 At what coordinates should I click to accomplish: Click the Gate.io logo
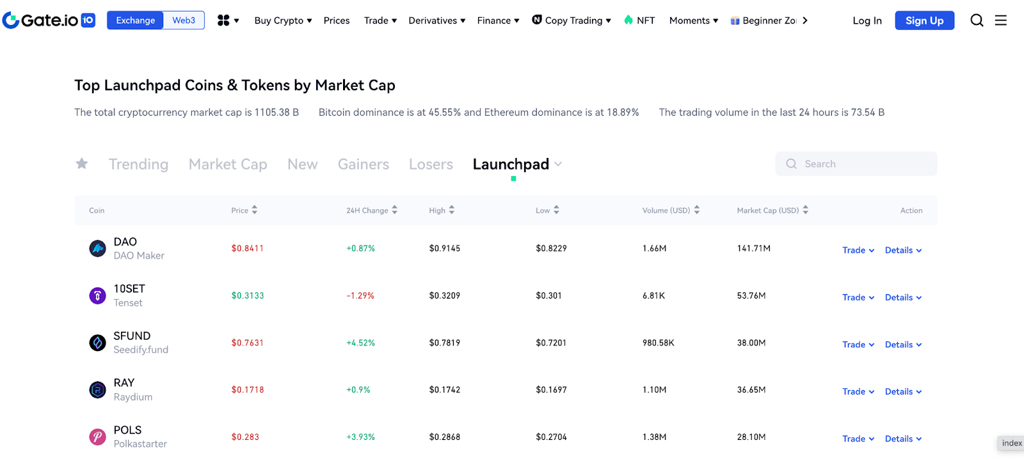tap(49, 20)
